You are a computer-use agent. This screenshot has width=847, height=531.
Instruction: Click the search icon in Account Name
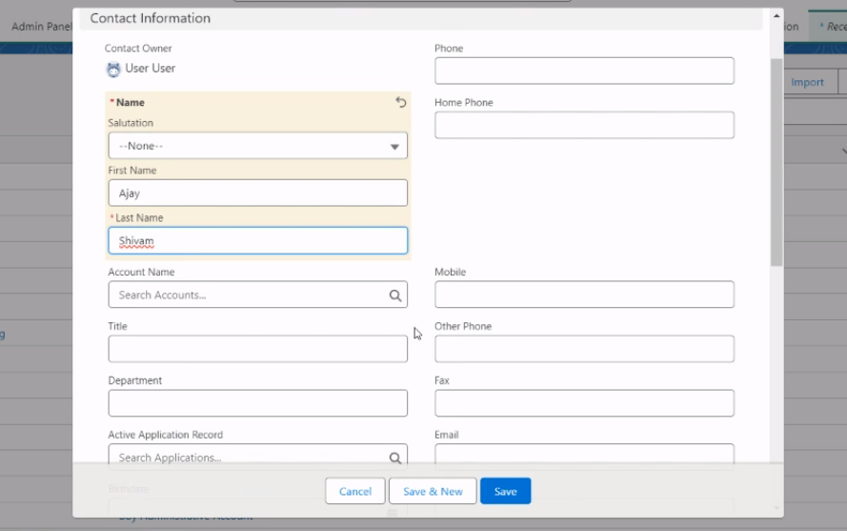pyautogui.click(x=395, y=296)
